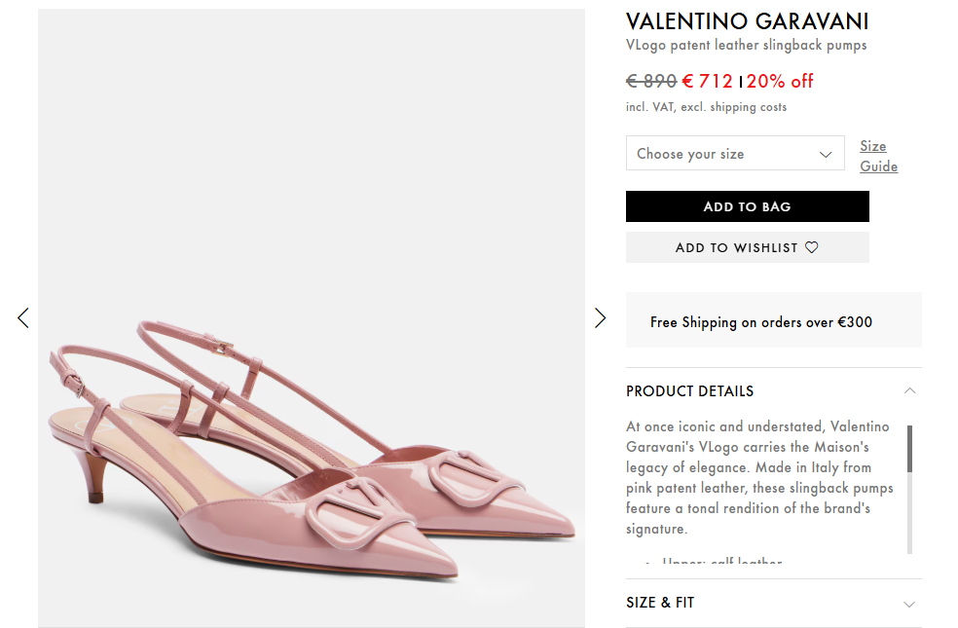Click the PRODUCT DETAILS section heading
Screen dimensions: 958x628
[x=689, y=391]
